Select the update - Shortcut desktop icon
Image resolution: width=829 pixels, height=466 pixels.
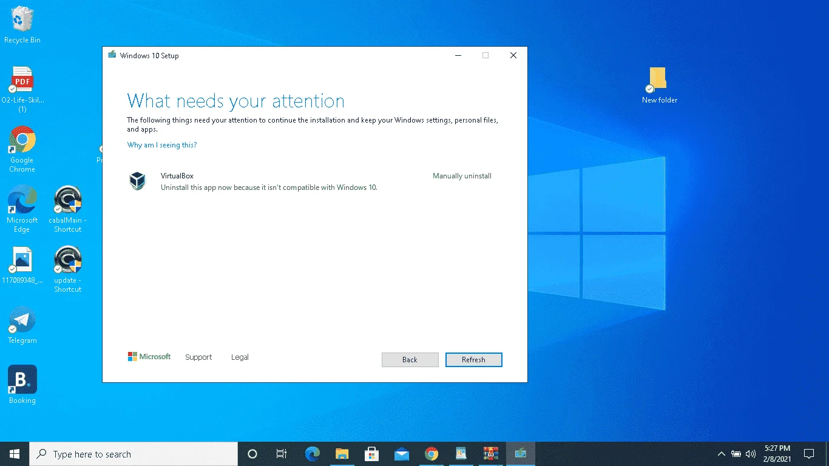pos(68,269)
